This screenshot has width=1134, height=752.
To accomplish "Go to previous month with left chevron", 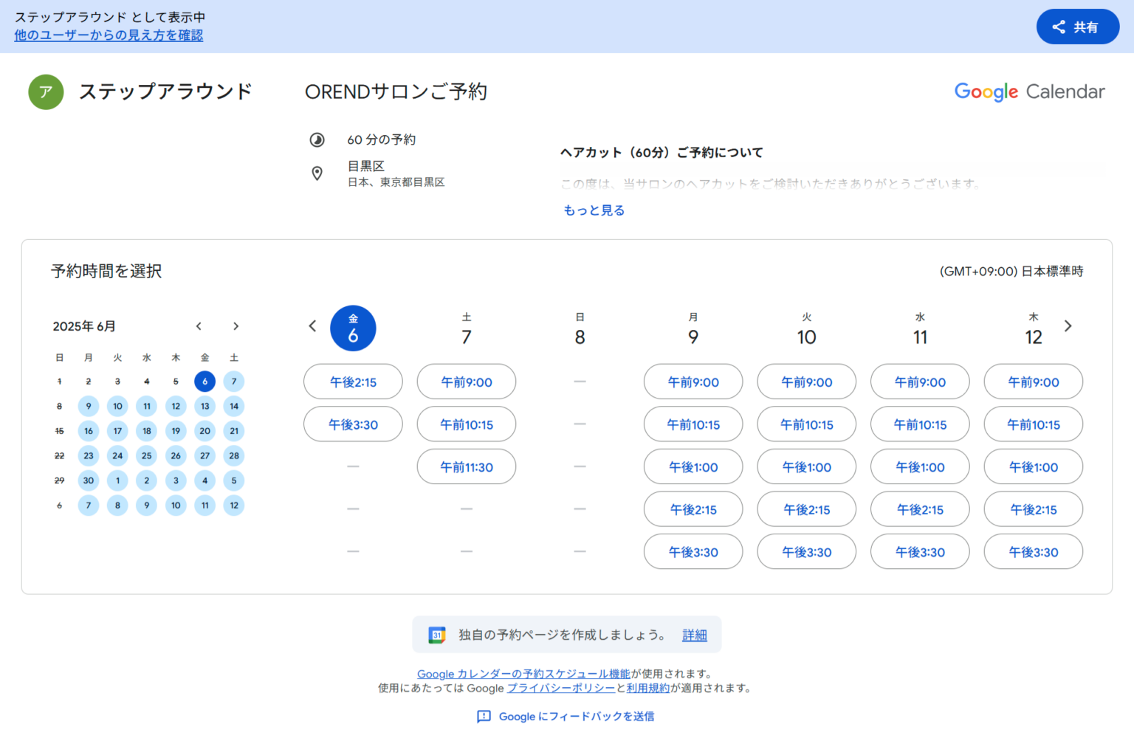I will (x=199, y=325).
